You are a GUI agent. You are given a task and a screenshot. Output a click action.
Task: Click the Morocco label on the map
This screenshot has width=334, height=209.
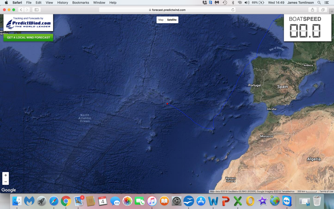[x=266, y=136]
